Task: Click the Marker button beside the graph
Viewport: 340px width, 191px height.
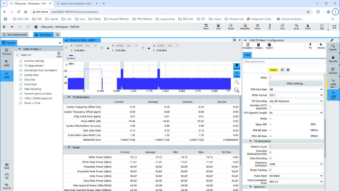Action: [x=236, y=66]
